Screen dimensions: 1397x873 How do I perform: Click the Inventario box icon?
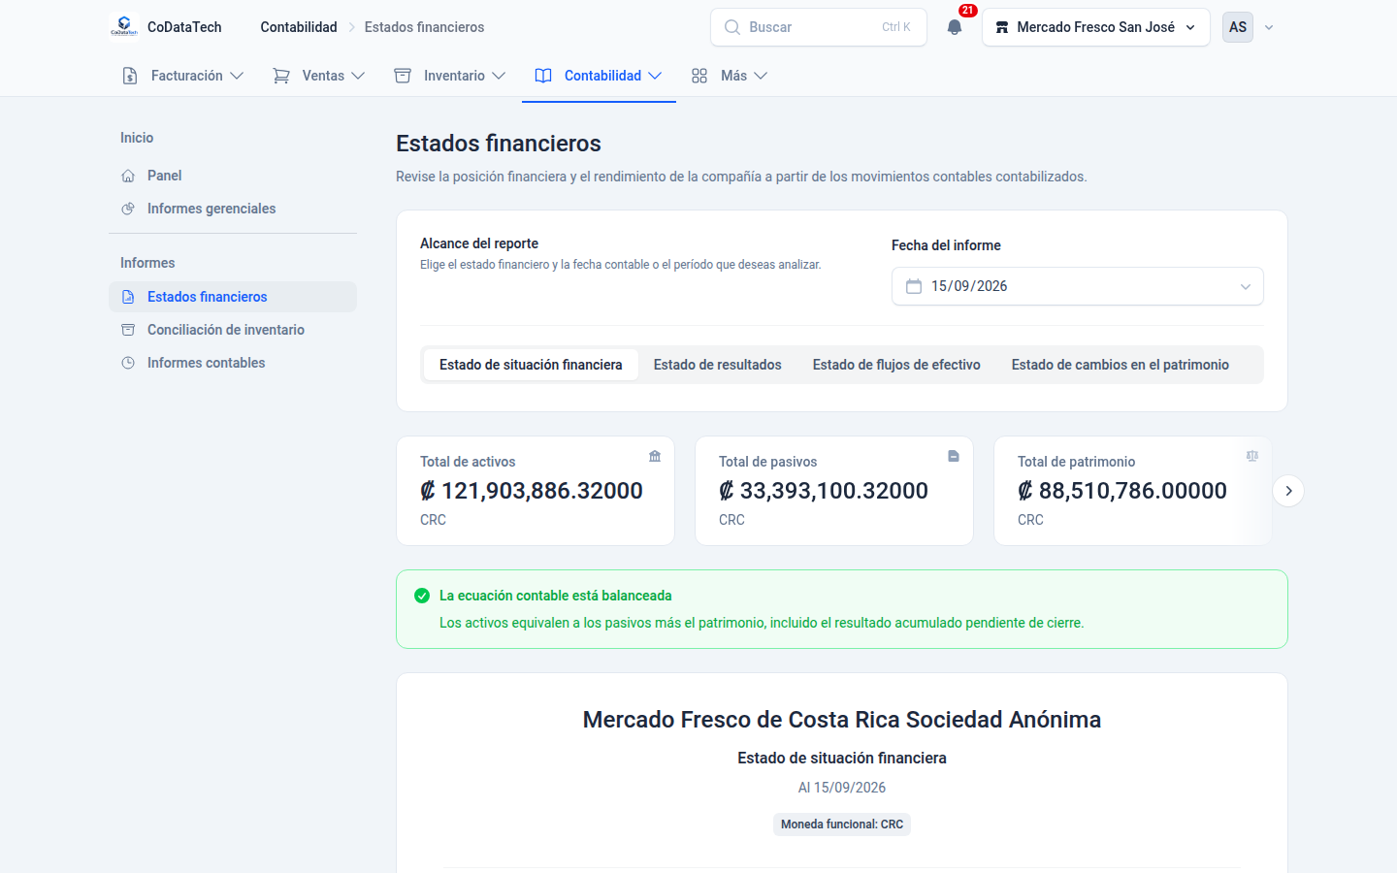click(403, 76)
